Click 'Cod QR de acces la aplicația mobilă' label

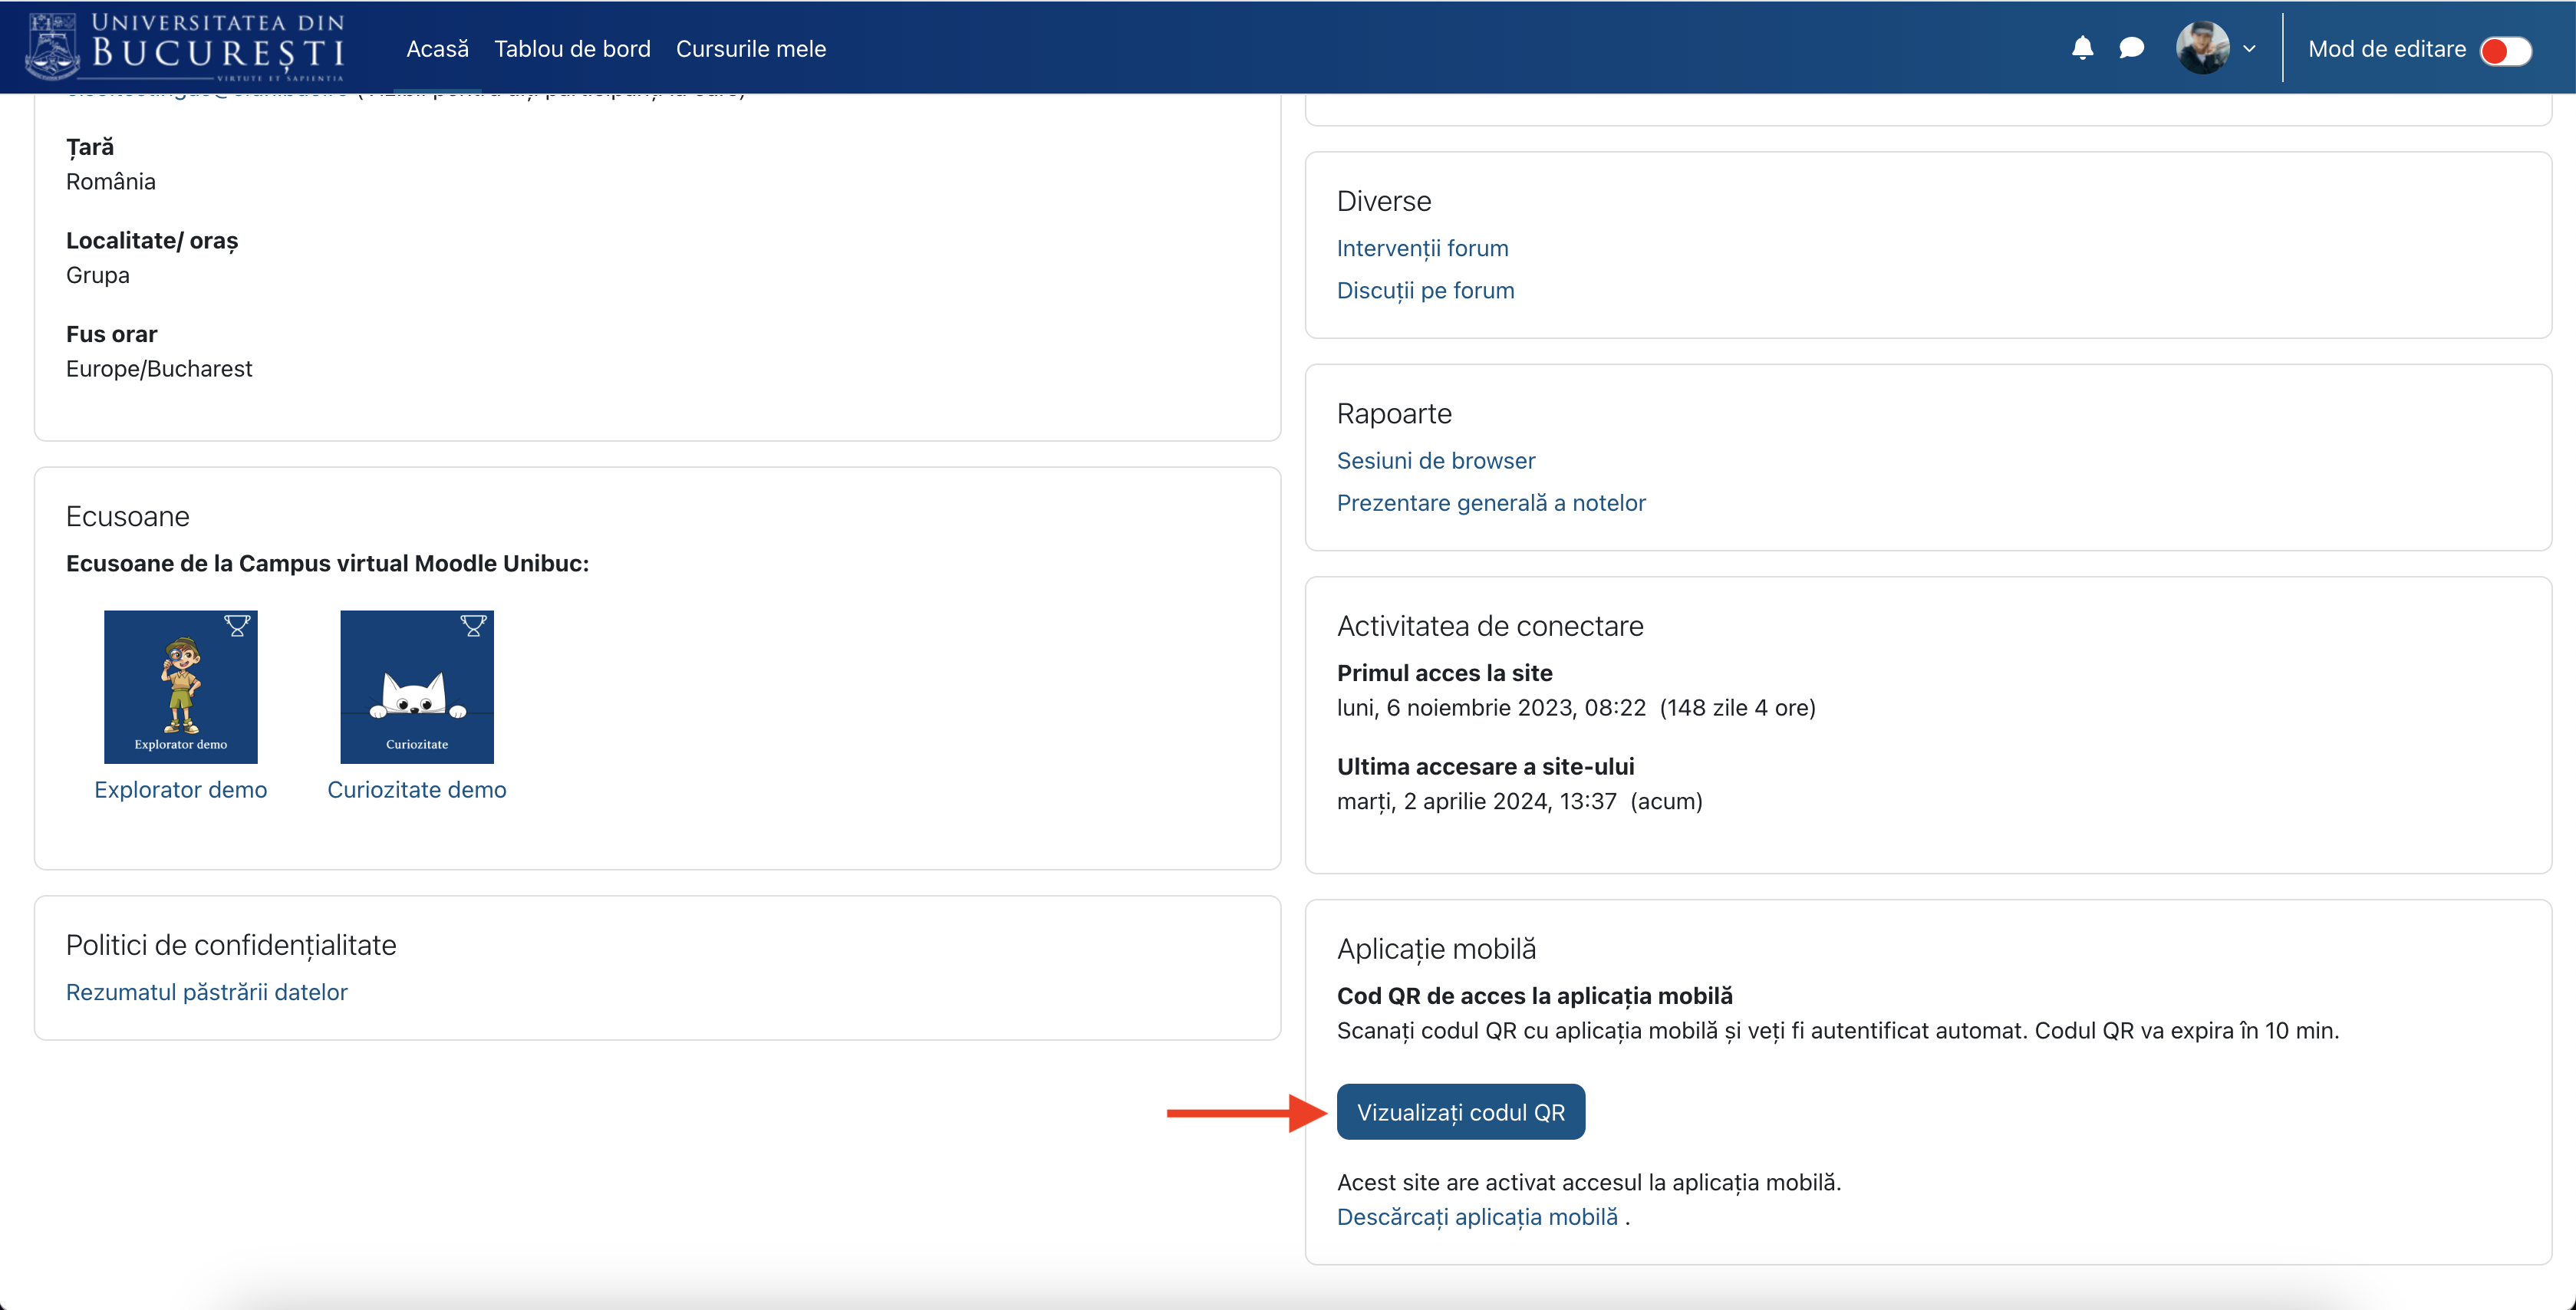[1535, 996]
